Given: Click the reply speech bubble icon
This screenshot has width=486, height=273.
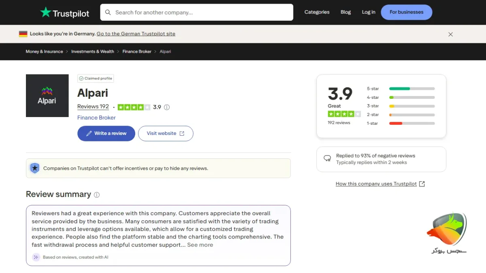Looking at the screenshot, I should [x=327, y=158].
